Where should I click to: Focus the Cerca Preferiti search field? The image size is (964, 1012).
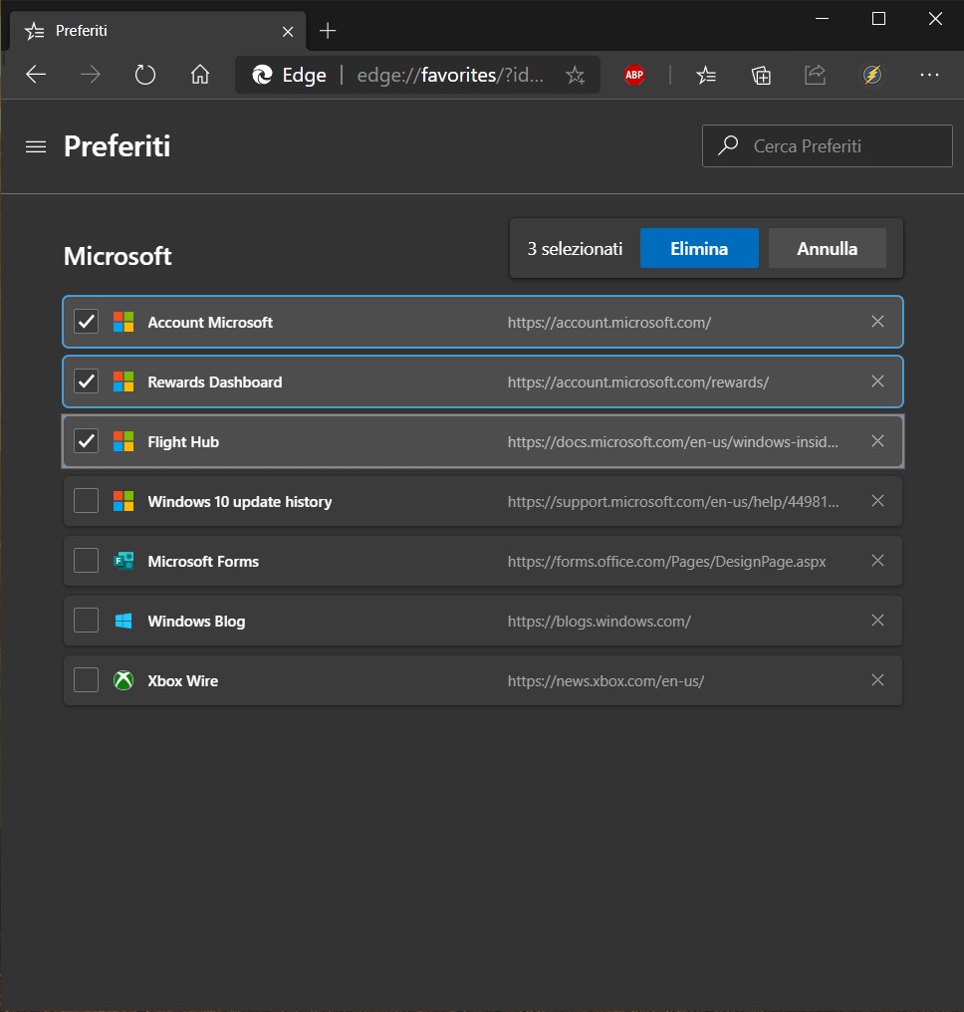coord(828,145)
